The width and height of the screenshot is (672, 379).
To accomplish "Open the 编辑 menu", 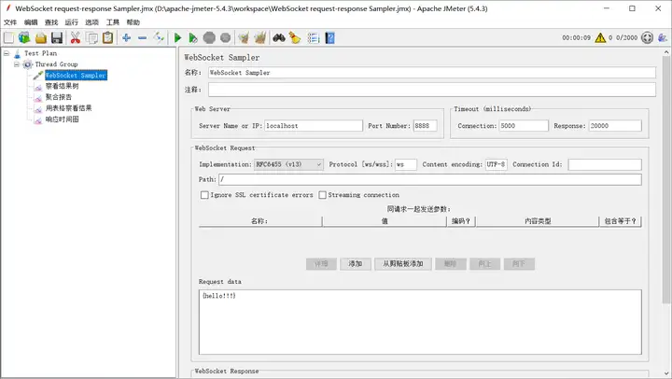I will pyautogui.click(x=31, y=22).
